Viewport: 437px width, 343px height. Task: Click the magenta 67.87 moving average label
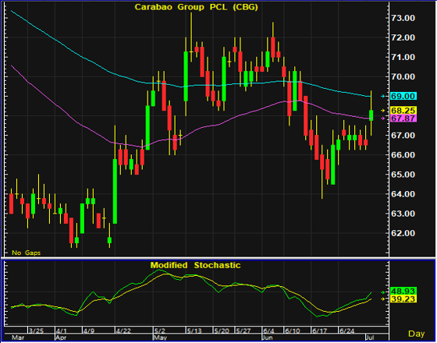click(x=403, y=118)
